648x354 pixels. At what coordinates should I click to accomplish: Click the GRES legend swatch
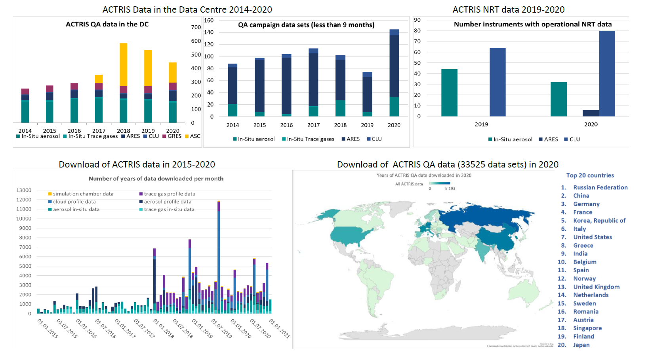(164, 136)
